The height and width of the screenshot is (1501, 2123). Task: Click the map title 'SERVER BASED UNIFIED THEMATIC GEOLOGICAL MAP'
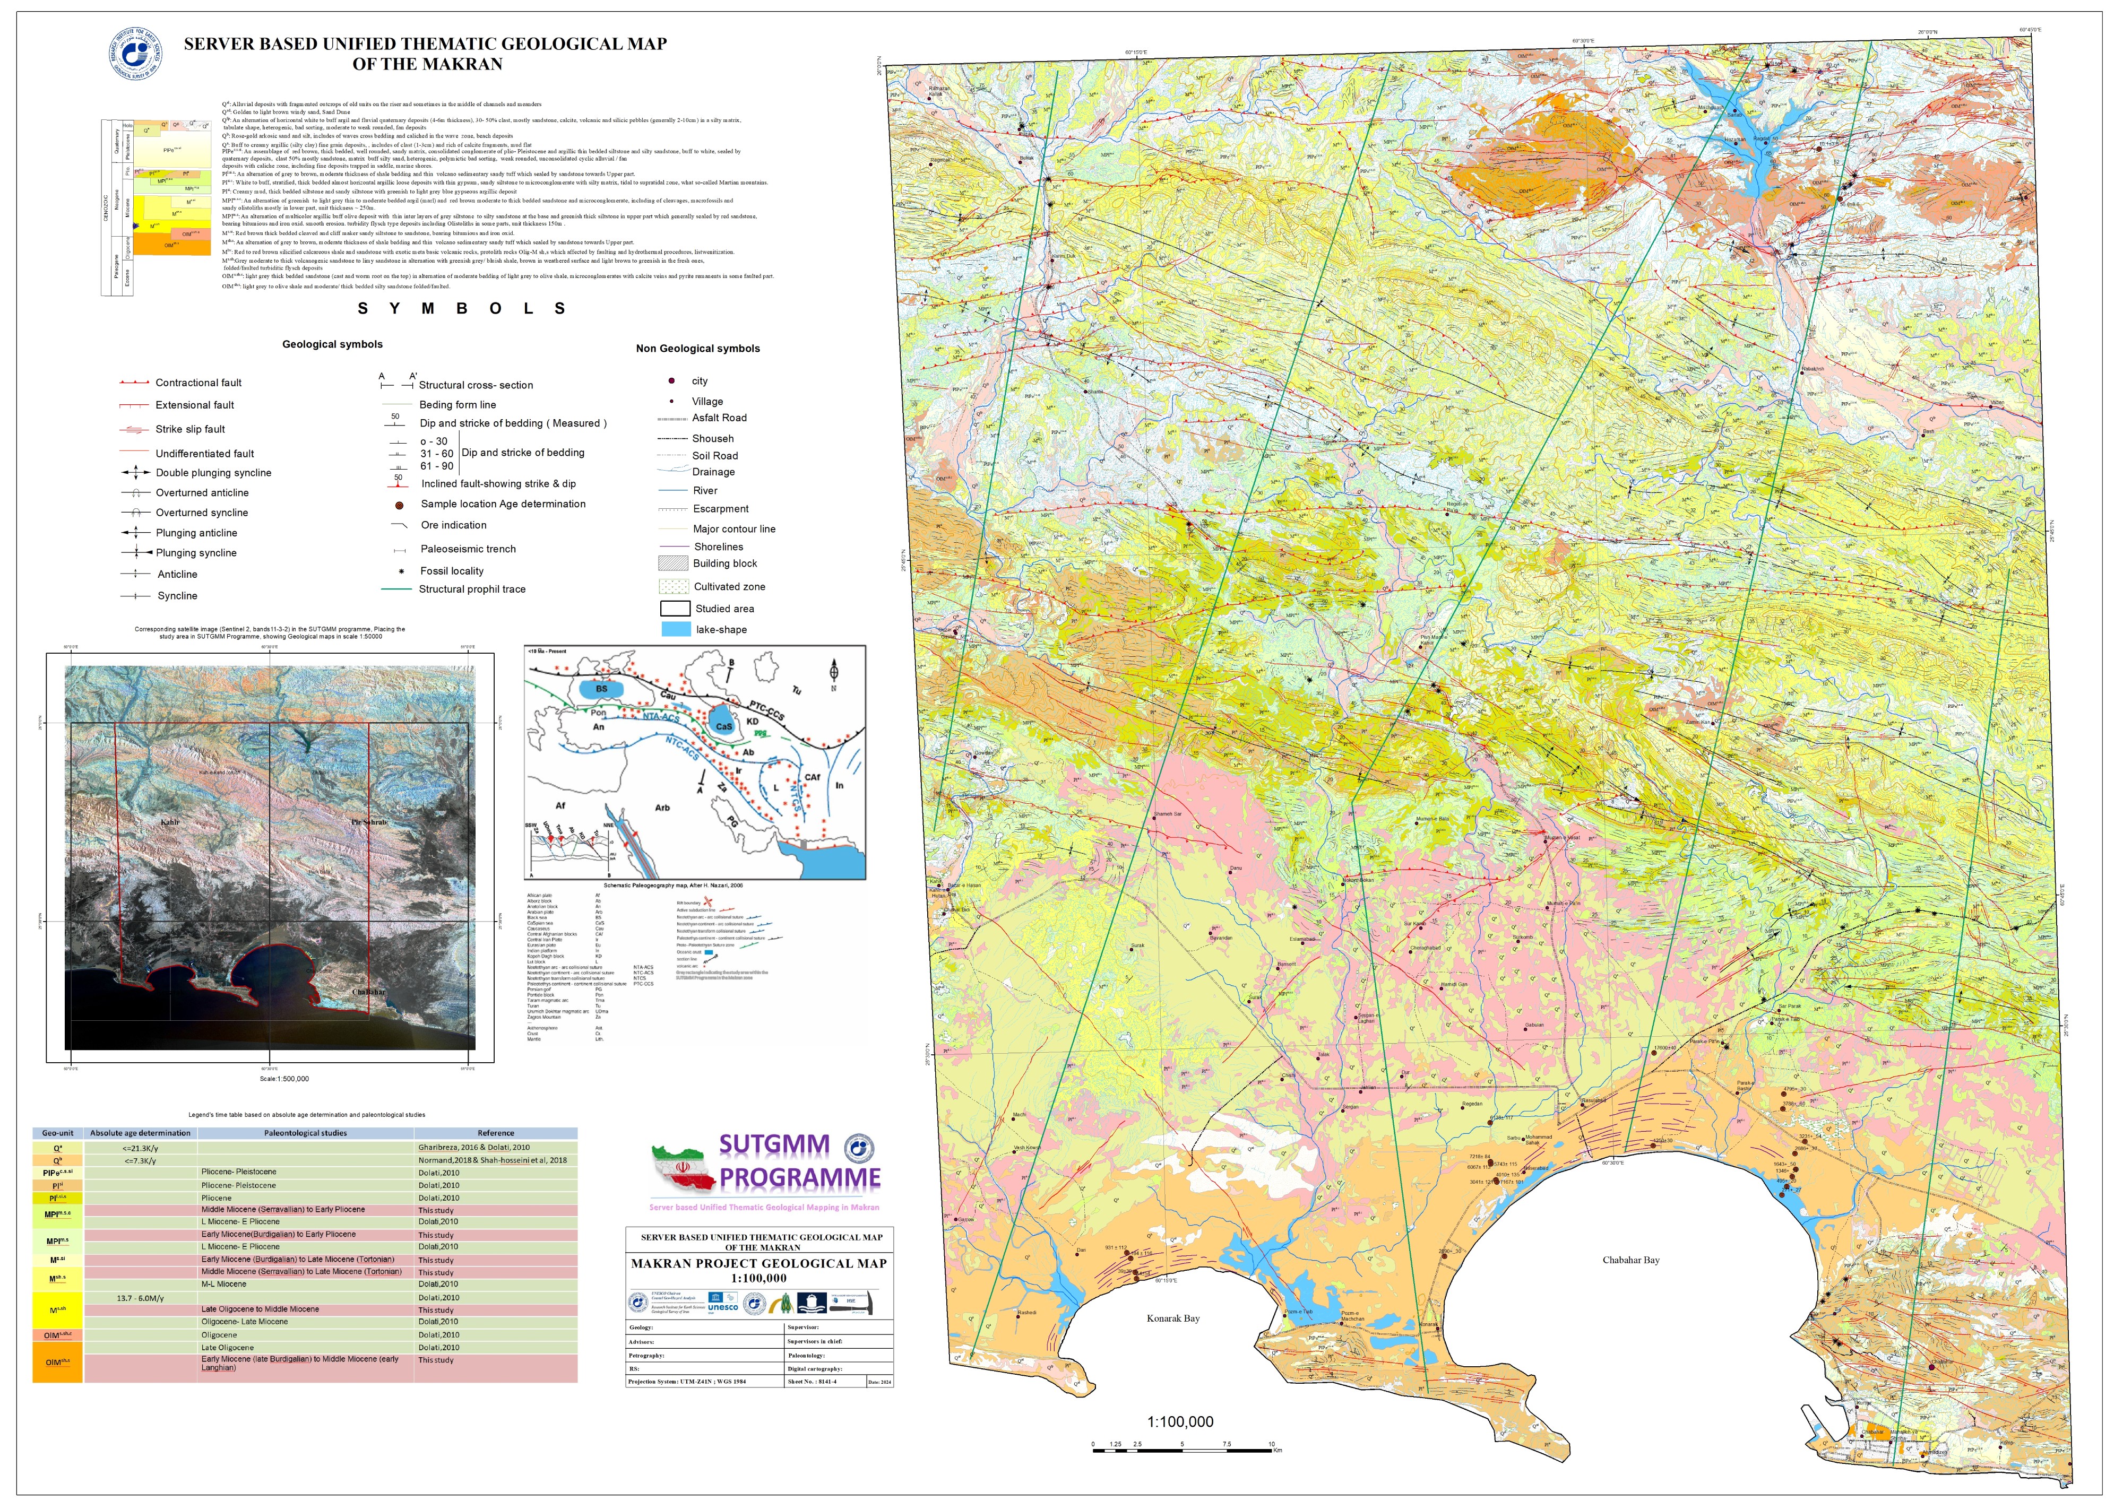click(x=425, y=44)
